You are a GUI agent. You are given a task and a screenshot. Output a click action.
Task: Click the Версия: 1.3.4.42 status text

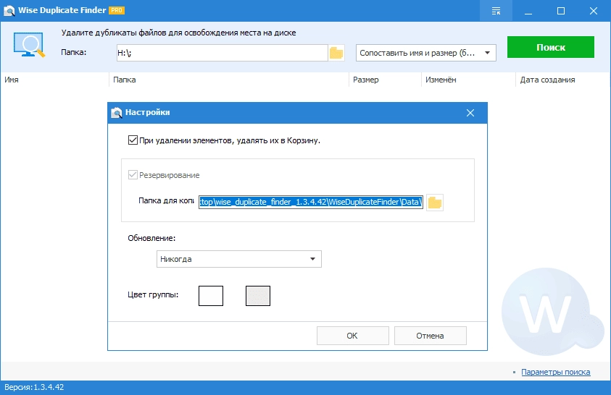34,387
